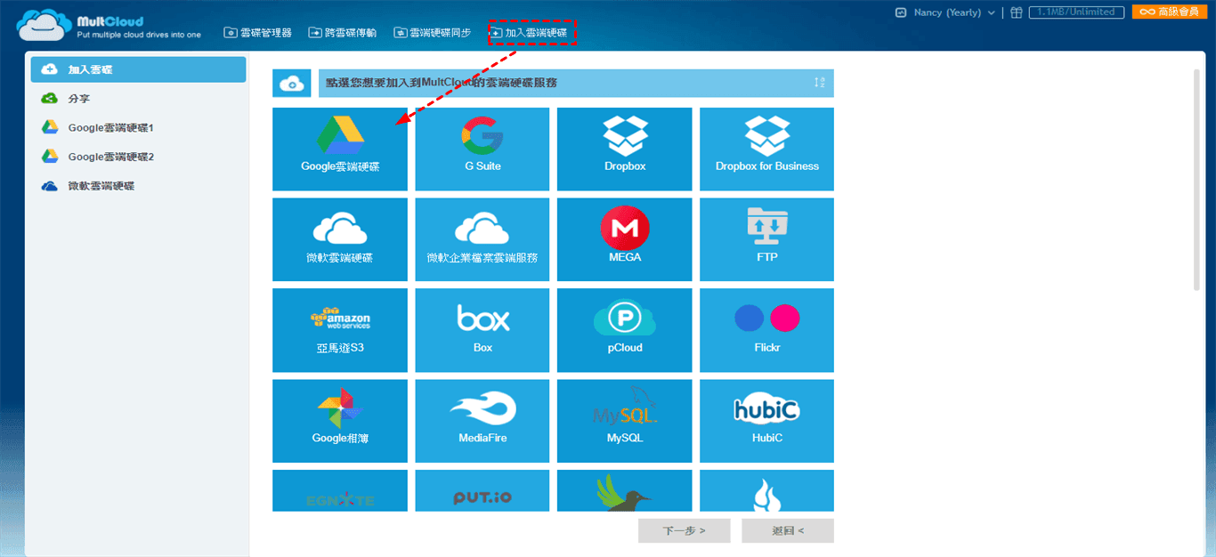Pick the FTP service tile

point(767,239)
